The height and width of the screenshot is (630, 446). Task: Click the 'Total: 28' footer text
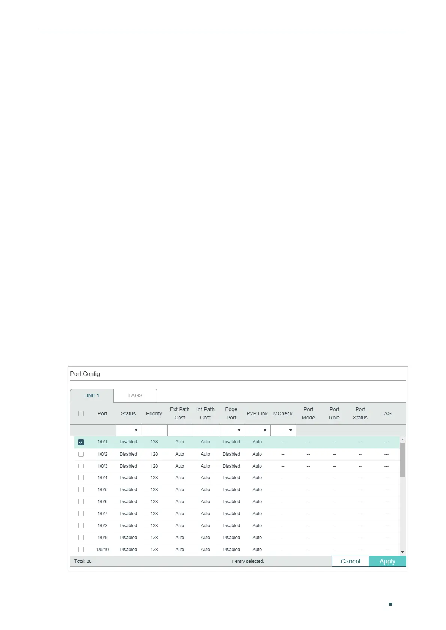[83, 561]
